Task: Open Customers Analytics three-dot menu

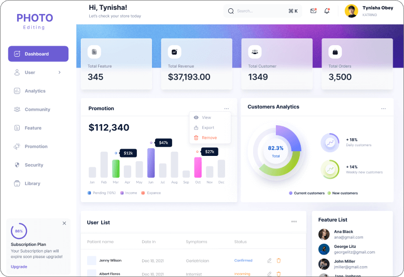Action: pyautogui.click(x=383, y=109)
